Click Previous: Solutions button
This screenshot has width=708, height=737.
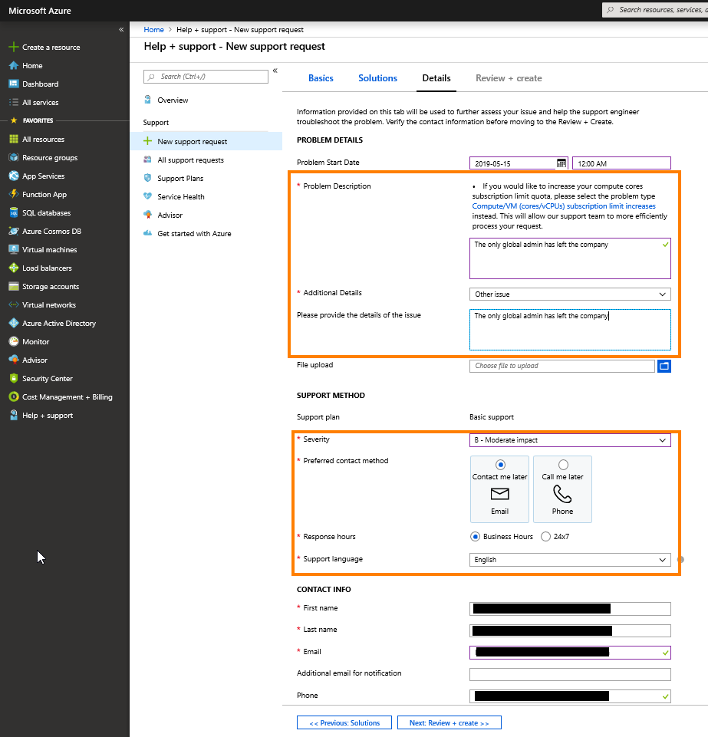[x=344, y=723]
